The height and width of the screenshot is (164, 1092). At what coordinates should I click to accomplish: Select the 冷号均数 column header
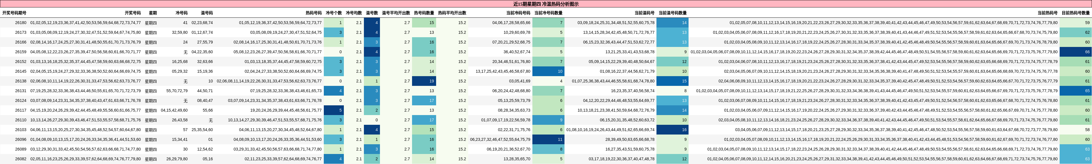click(354, 13)
